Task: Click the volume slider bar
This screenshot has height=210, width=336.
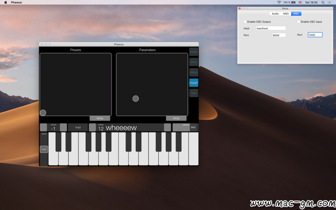Action: click(x=185, y=127)
